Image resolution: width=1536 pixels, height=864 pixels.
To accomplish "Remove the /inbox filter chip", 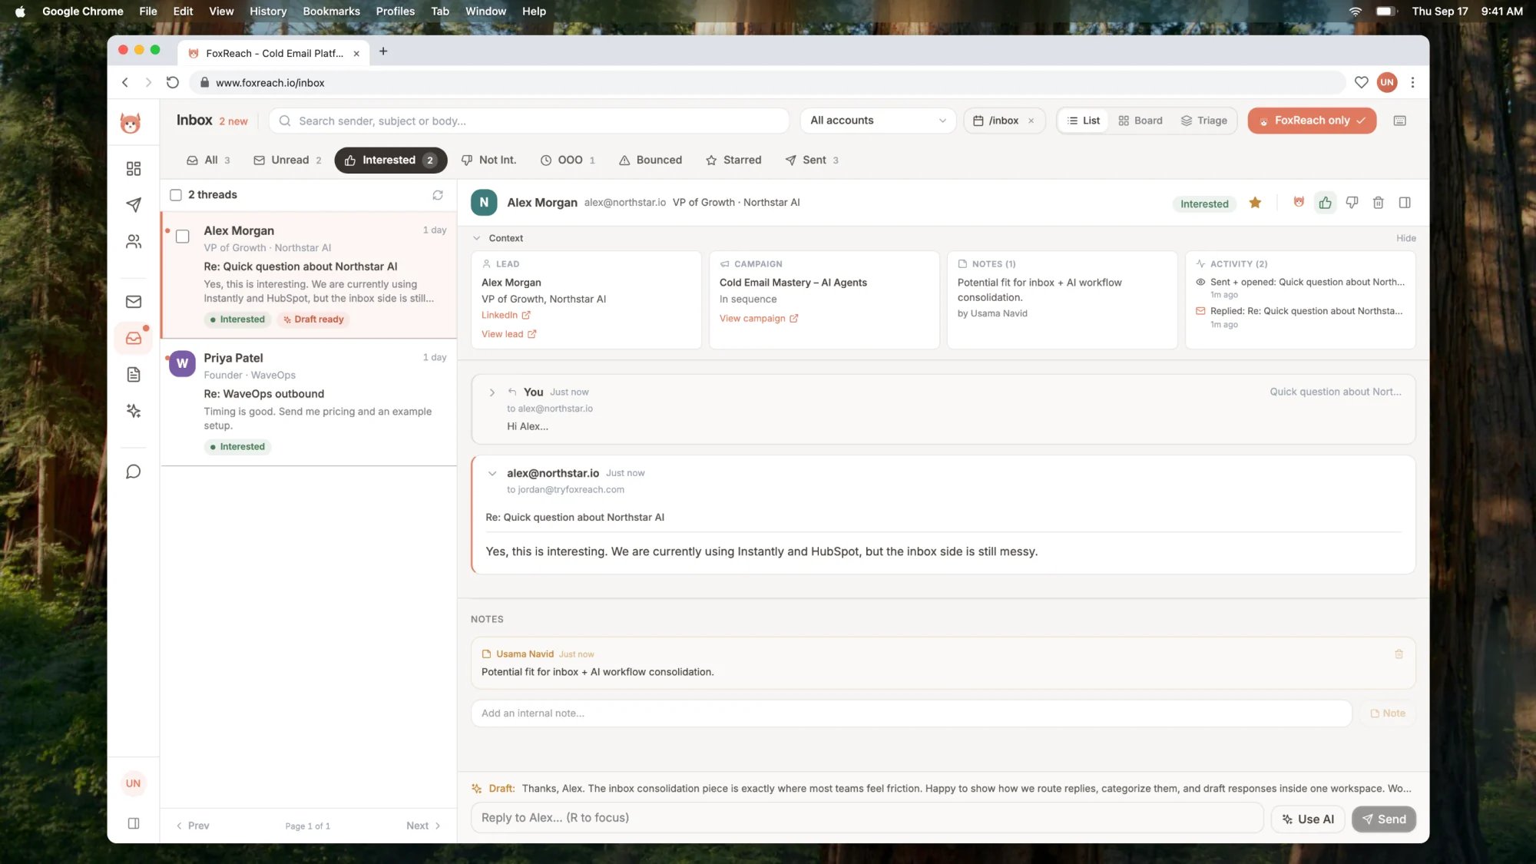I will [1031, 121].
